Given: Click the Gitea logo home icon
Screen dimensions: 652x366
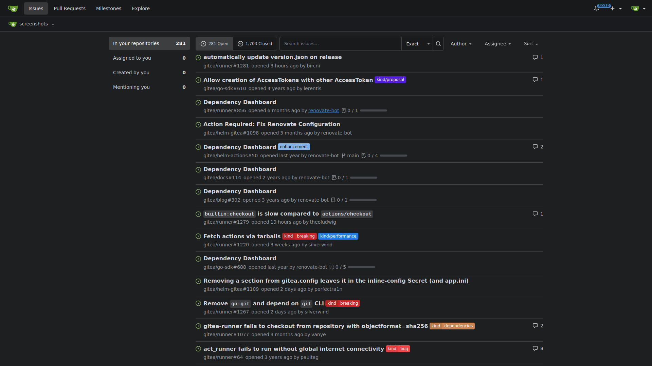Looking at the screenshot, I should coord(13,8).
